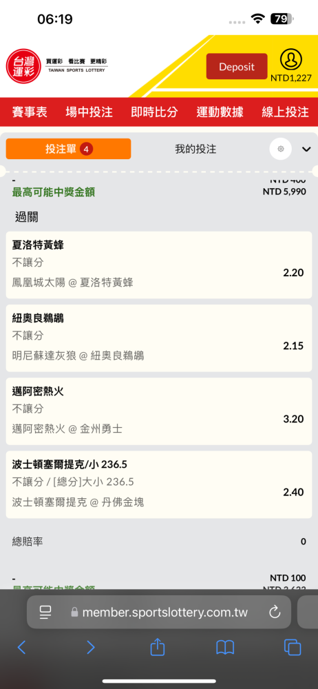The height and width of the screenshot is (689, 318).
Task: Open the user account profile icon
Action: click(x=290, y=60)
